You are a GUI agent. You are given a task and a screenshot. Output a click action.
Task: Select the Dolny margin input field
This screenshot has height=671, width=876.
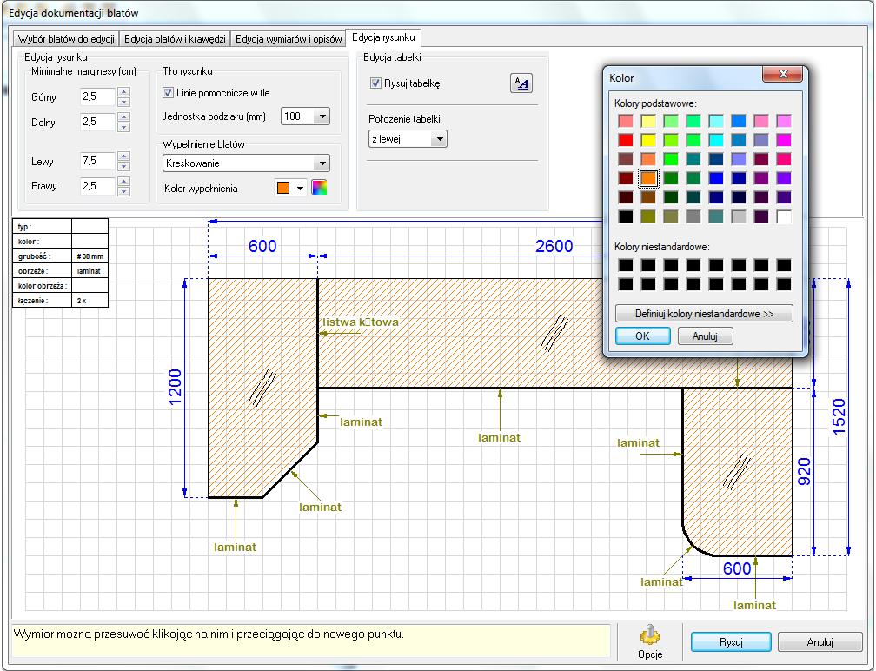pyautogui.click(x=97, y=122)
